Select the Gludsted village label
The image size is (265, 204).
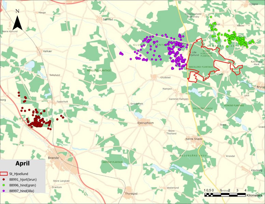pos(164,78)
